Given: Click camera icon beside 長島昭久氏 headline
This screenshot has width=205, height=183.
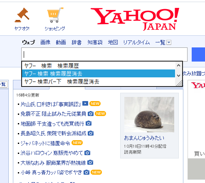Looking at the screenshot, I should (91, 133).
